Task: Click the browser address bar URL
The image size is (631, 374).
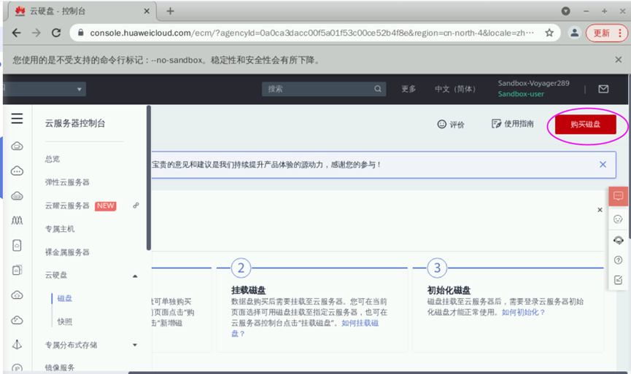Action: pos(312,33)
